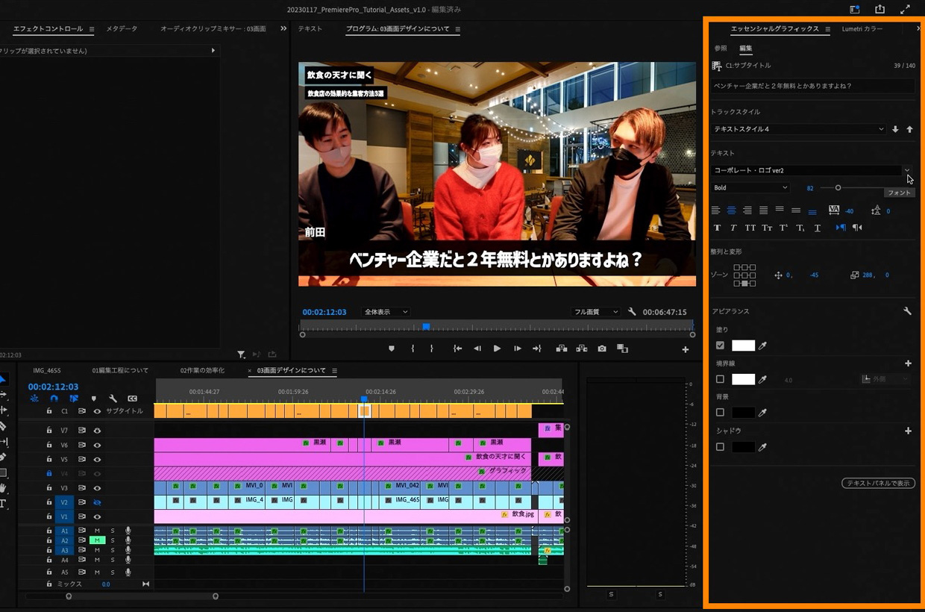Open Appearance wrench graphics properties

pyautogui.click(x=908, y=311)
